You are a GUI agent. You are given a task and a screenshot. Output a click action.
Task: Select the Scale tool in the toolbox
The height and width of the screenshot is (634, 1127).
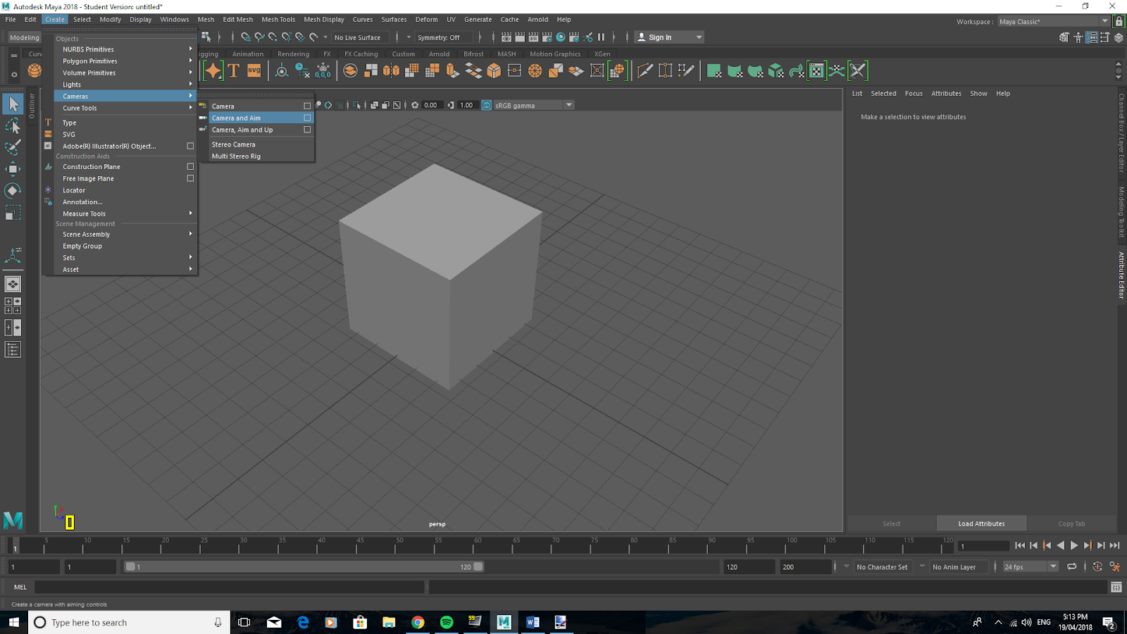coord(13,211)
